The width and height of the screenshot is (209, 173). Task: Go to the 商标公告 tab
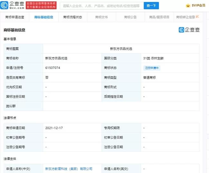pos(130,17)
